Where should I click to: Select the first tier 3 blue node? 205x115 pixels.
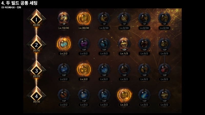[64, 70]
